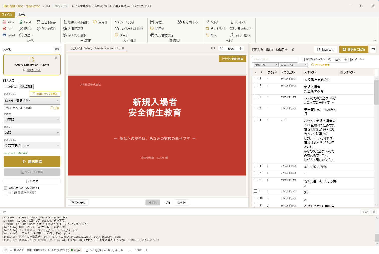Open PDF file from ribbon
The image size is (379, 254).
(x=8, y=29)
